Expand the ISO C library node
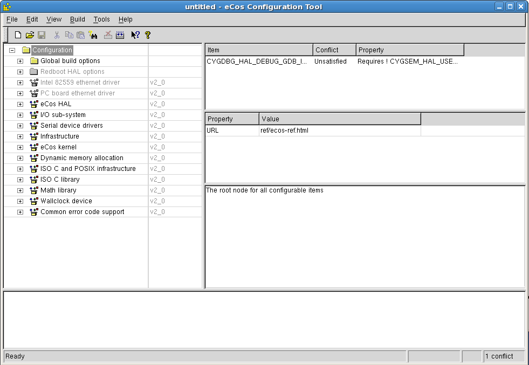The width and height of the screenshot is (529, 365). coord(20,180)
